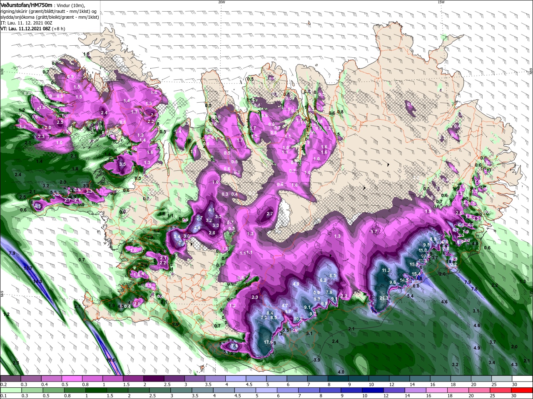The width and height of the screenshot is (533, 399).
Task: Click the 11.0 precipitation value in the southeast
Action: [423, 251]
